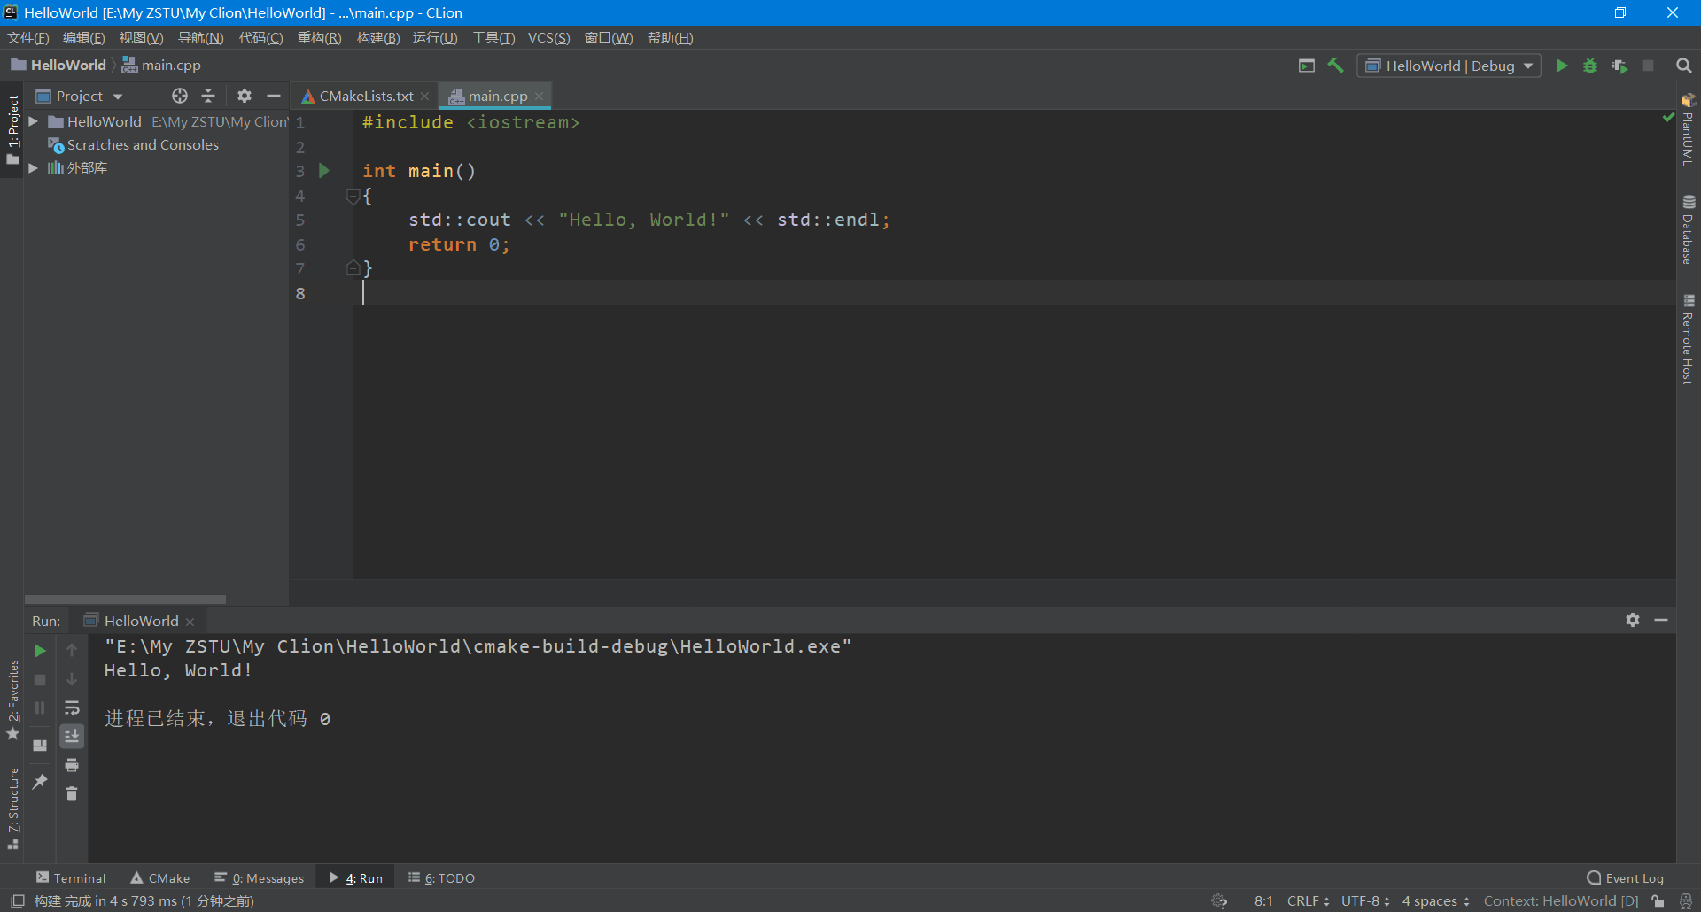Open the HelloWorld | Debug configuration dropdown

1449,66
